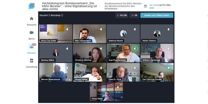
Task: Open the Sessions icon in the sidebar
Action: pos(31,47)
